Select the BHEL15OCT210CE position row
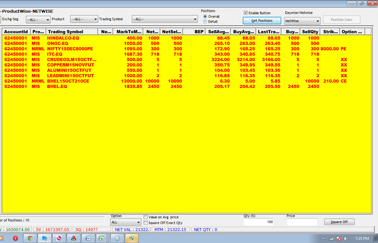The image size is (378, 243). tap(186, 81)
